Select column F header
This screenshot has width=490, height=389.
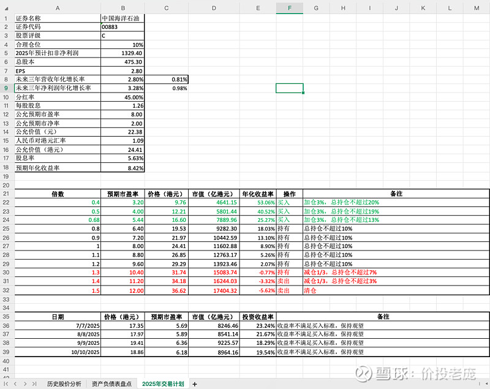click(x=289, y=8)
